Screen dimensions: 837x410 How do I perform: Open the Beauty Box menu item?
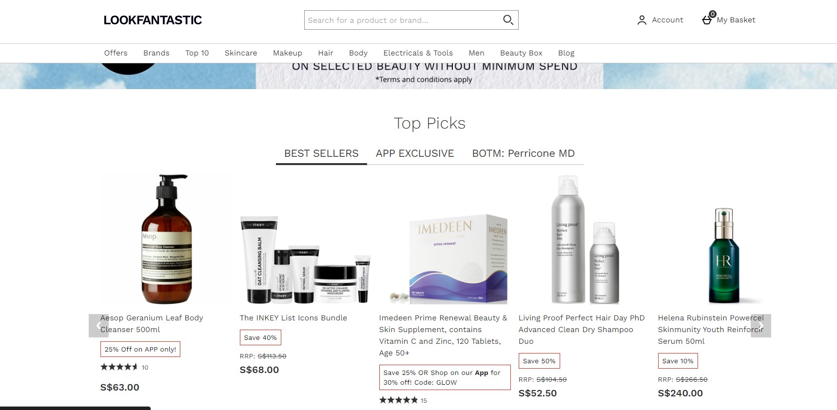[521, 53]
